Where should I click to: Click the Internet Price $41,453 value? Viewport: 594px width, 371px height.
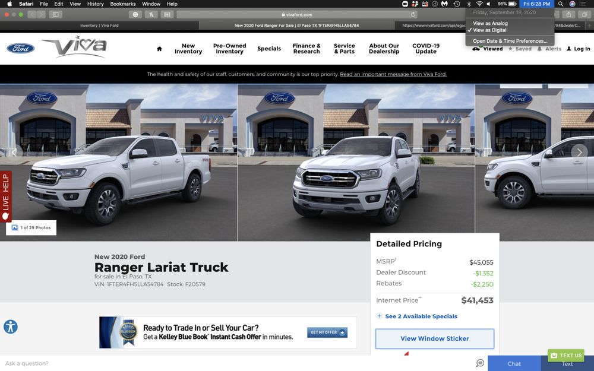tap(478, 300)
